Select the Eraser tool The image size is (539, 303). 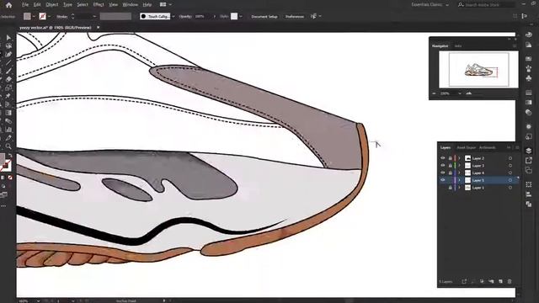coord(8,79)
